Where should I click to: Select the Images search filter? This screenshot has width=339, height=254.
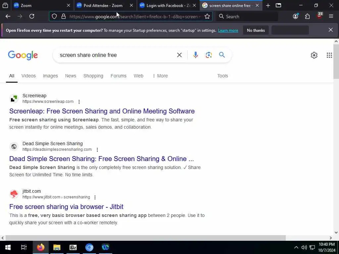coord(50,76)
